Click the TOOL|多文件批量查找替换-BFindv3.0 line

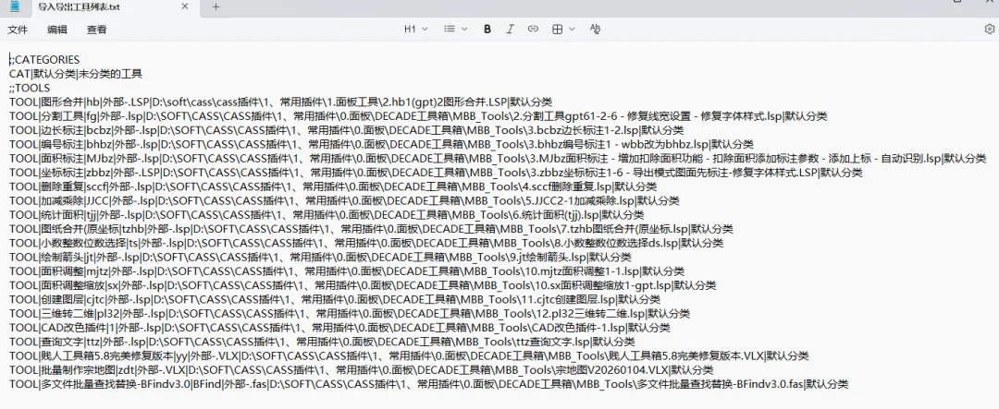(429, 383)
